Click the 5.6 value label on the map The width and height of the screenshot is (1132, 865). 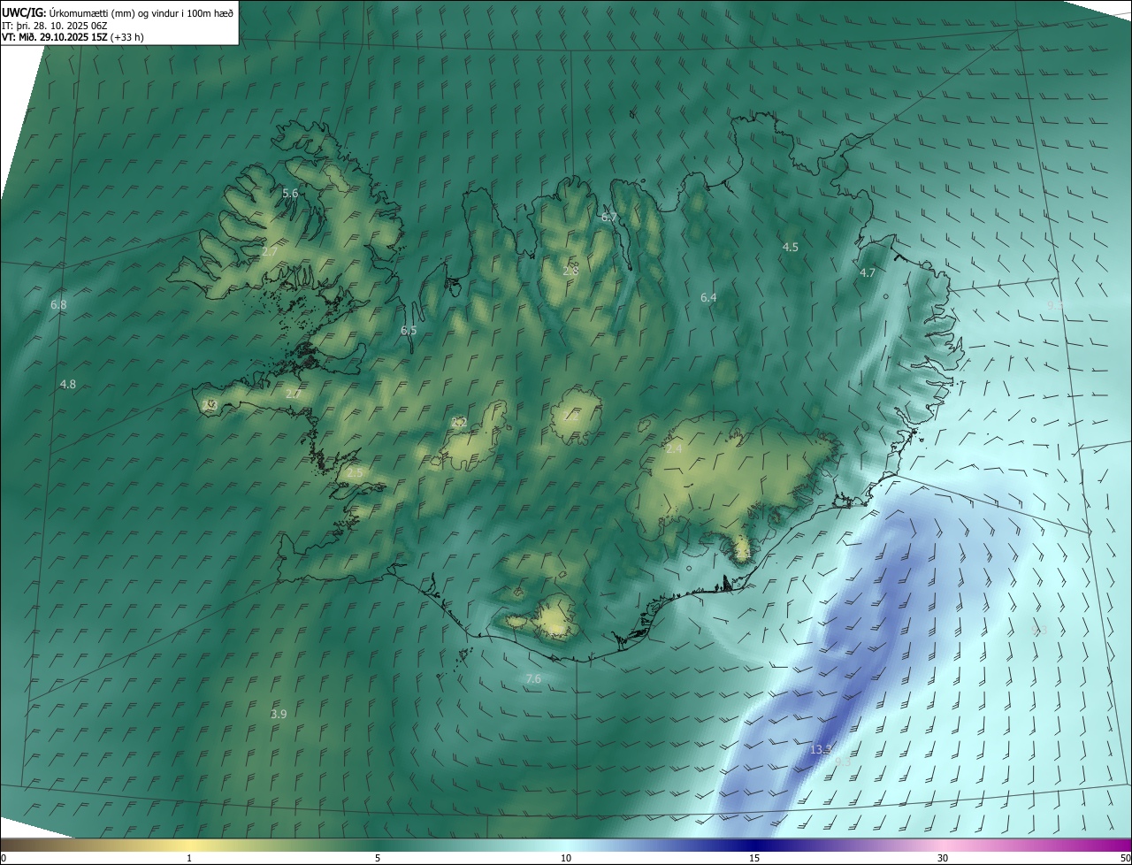pyautogui.click(x=290, y=193)
